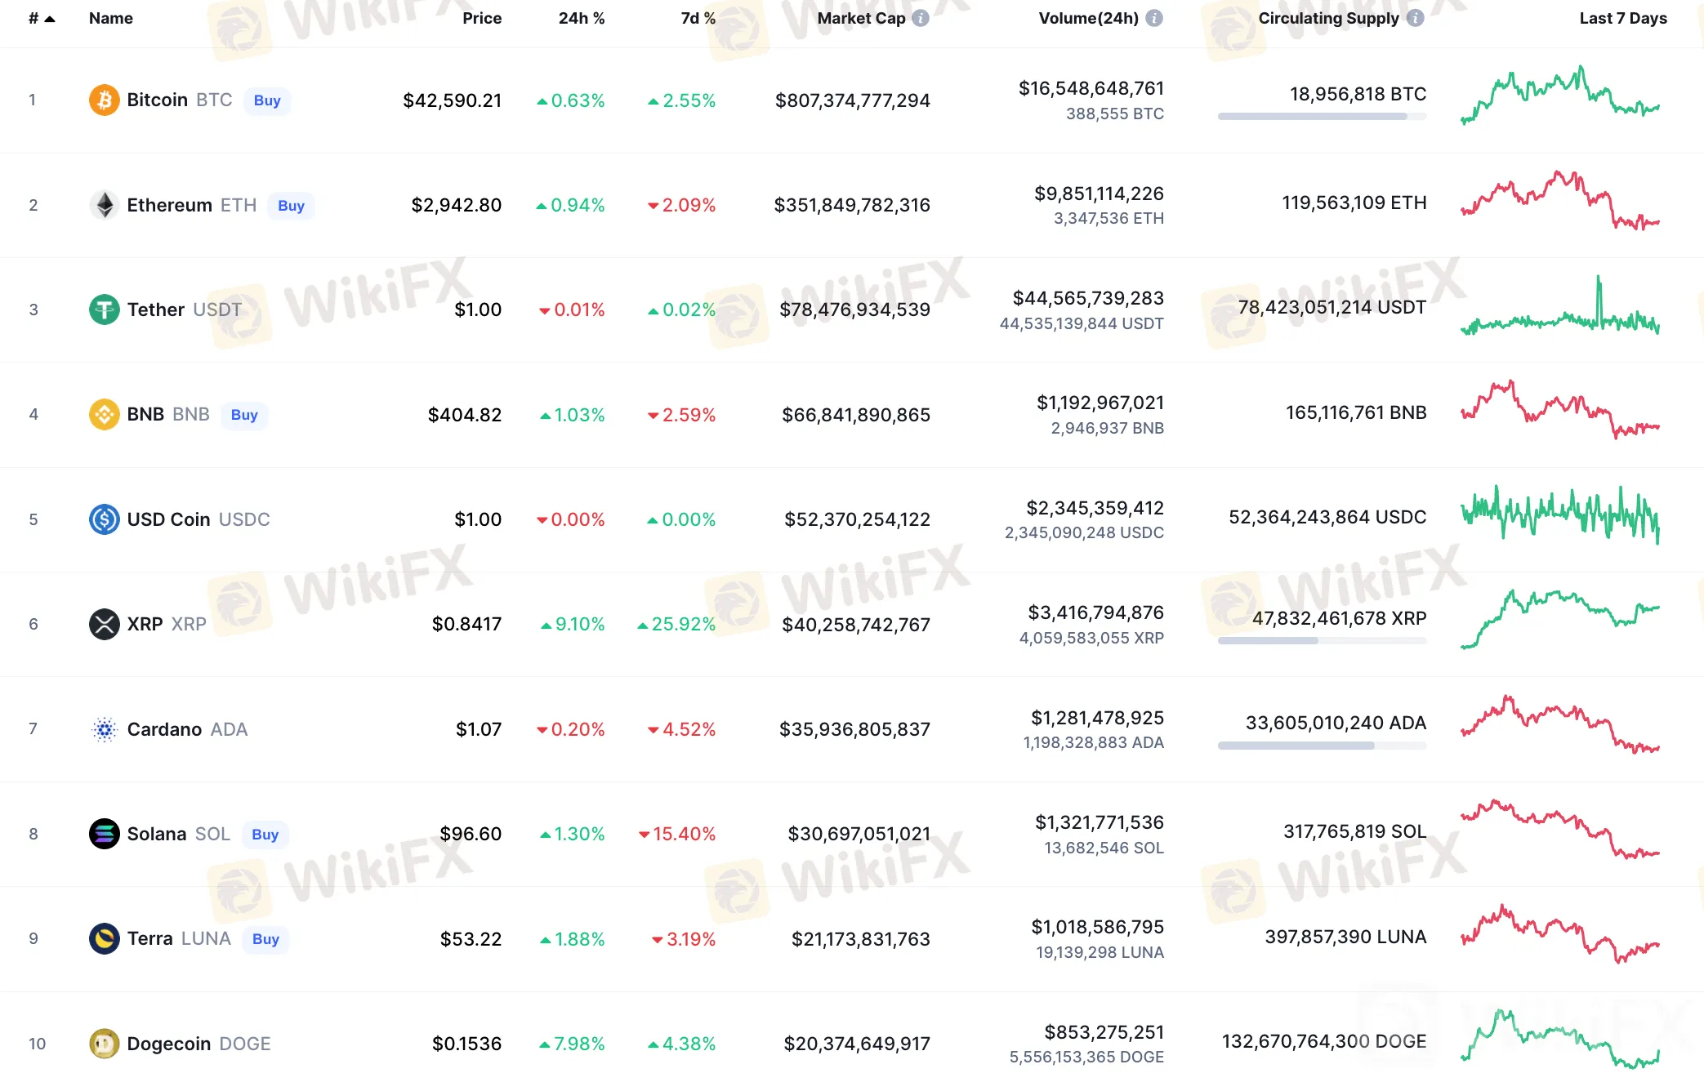Click Bitcoin circulating supply progress bar

click(1322, 117)
